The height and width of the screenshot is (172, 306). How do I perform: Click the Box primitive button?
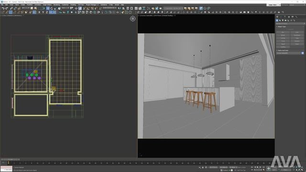click(283, 32)
